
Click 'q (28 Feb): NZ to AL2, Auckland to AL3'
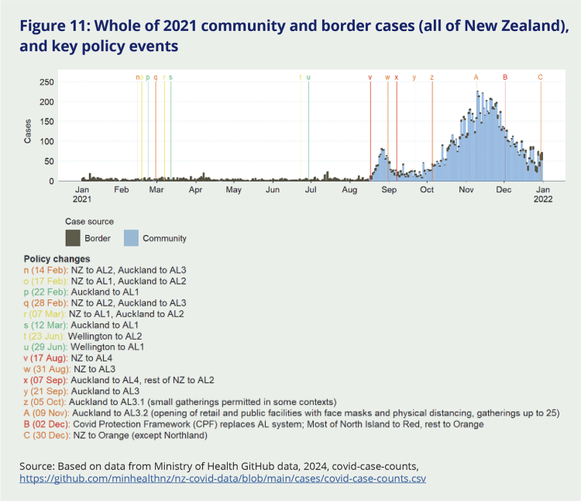(x=105, y=303)
